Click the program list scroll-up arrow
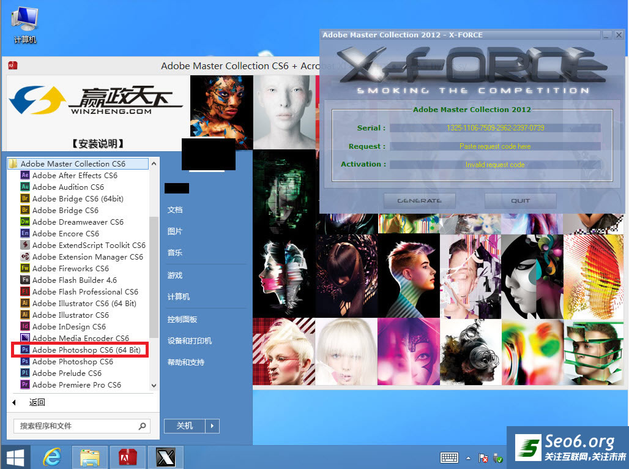The height and width of the screenshot is (469, 629). pyautogui.click(x=154, y=164)
